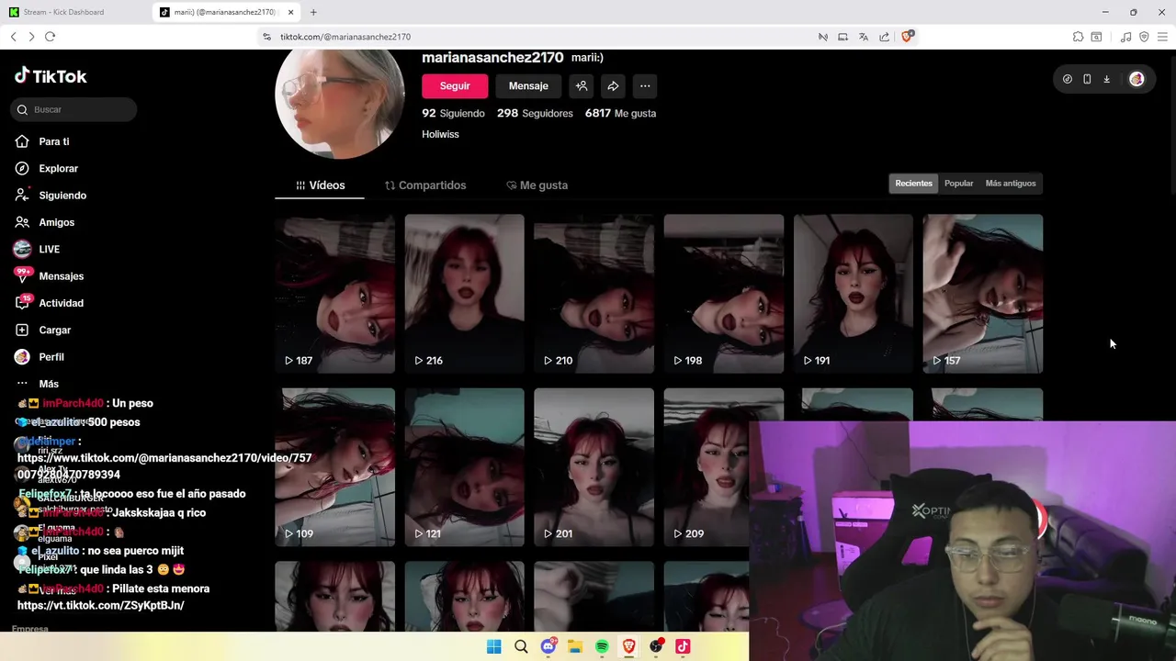This screenshot has width=1176, height=661.
Task: Open the video with 187 views
Action: (334, 294)
